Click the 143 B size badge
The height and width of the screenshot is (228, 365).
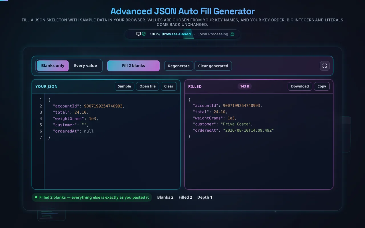[x=245, y=86]
